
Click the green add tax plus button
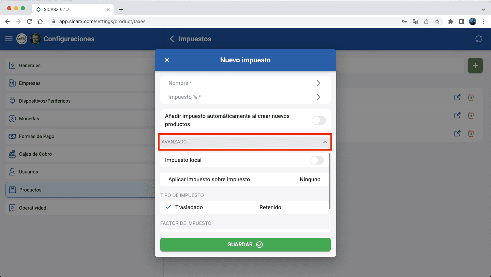tap(475, 65)
